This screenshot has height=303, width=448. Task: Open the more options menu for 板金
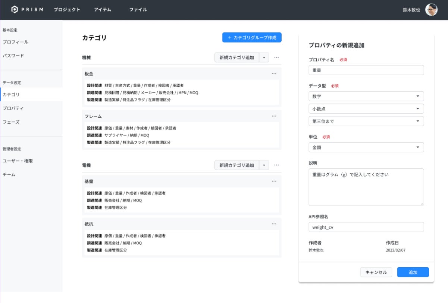[x=274, y=74]
